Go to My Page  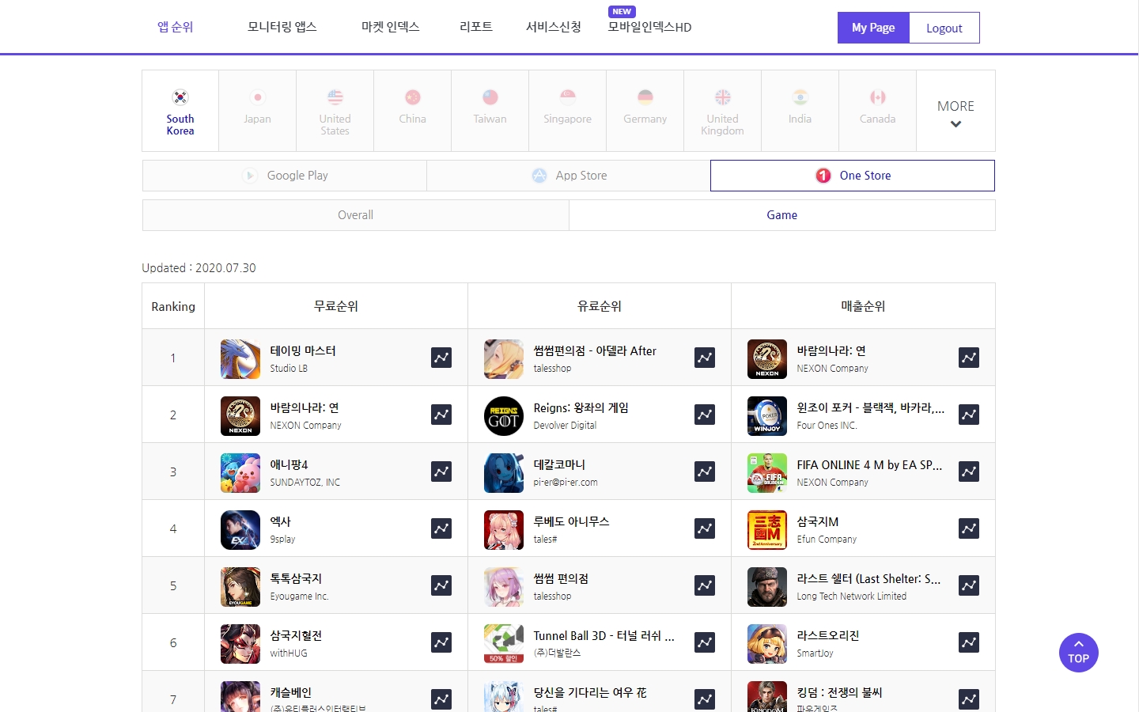coord(873,28)
